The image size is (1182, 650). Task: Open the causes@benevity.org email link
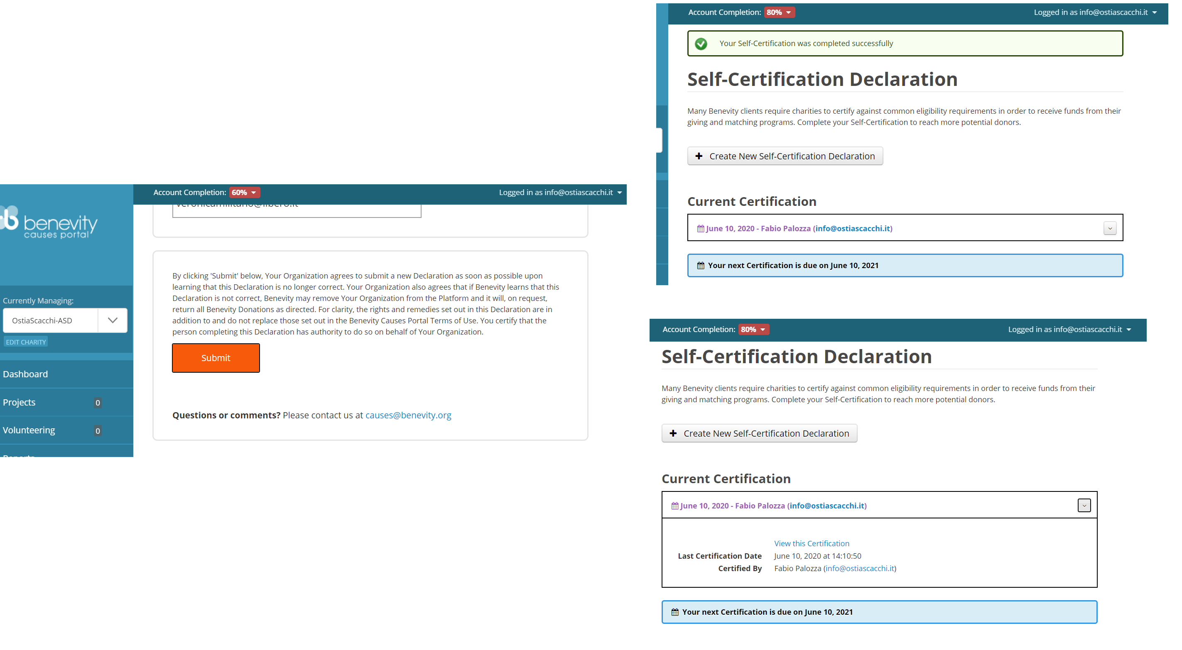tap(408, 415)
